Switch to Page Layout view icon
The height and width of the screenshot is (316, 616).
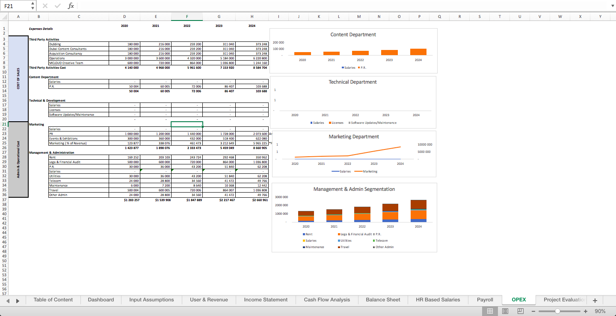[x=505, y=311]
